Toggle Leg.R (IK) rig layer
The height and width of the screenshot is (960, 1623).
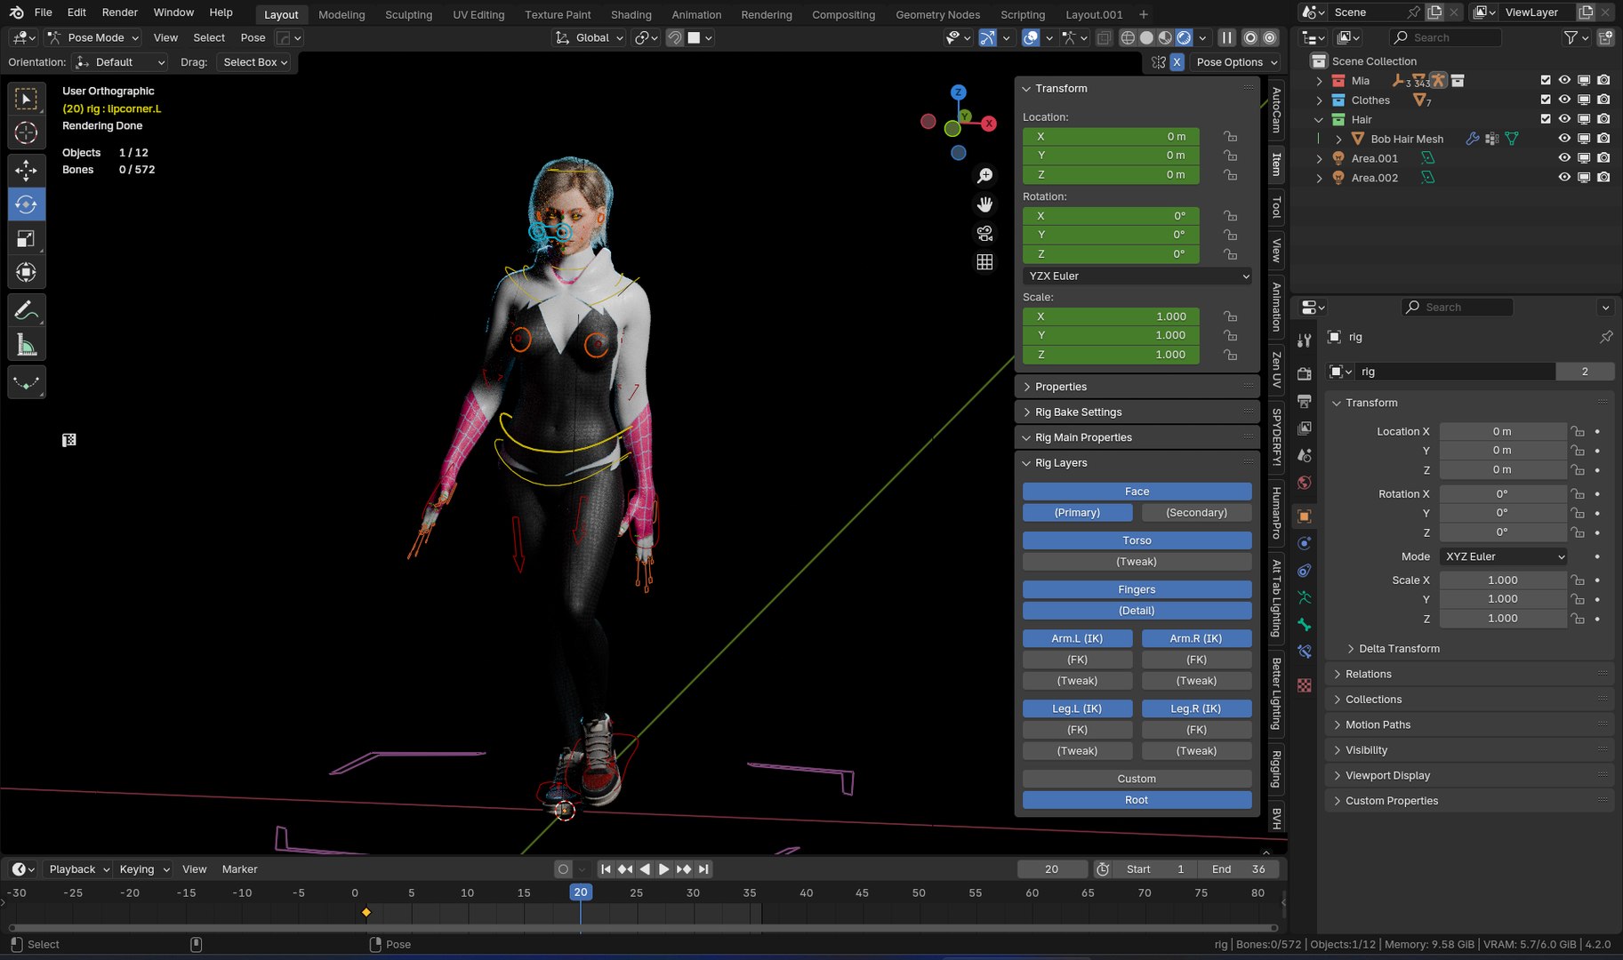pos(1196,708)
